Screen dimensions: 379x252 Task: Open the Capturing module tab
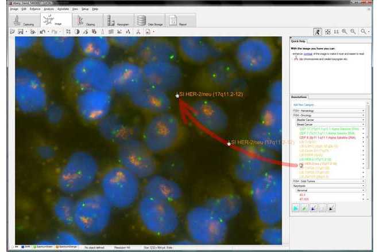[25, 20]
